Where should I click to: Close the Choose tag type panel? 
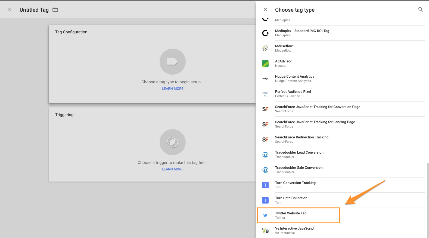tap(265, 9)
